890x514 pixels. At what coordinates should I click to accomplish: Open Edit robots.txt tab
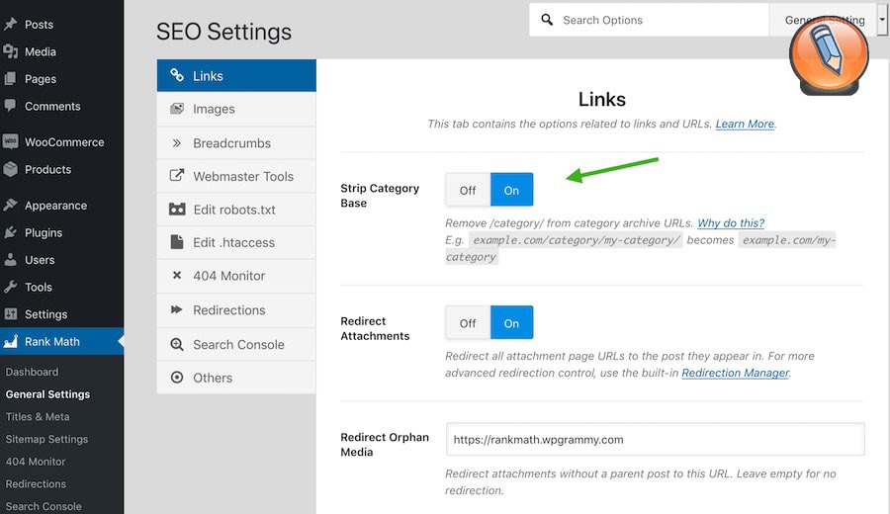(x=236, y=210)
